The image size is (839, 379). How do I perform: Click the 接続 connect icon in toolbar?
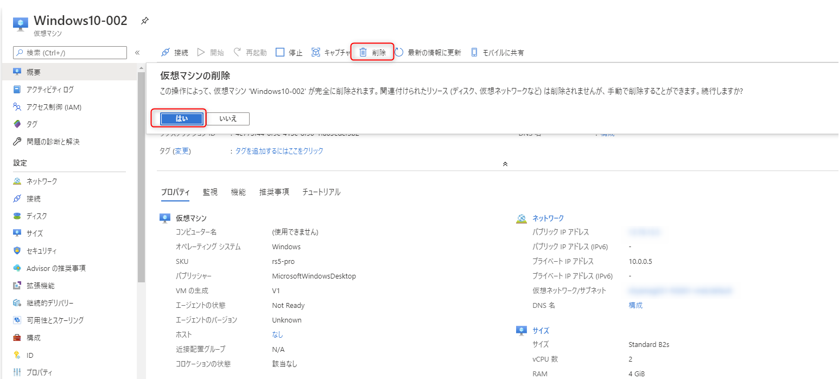coord(166,53)
